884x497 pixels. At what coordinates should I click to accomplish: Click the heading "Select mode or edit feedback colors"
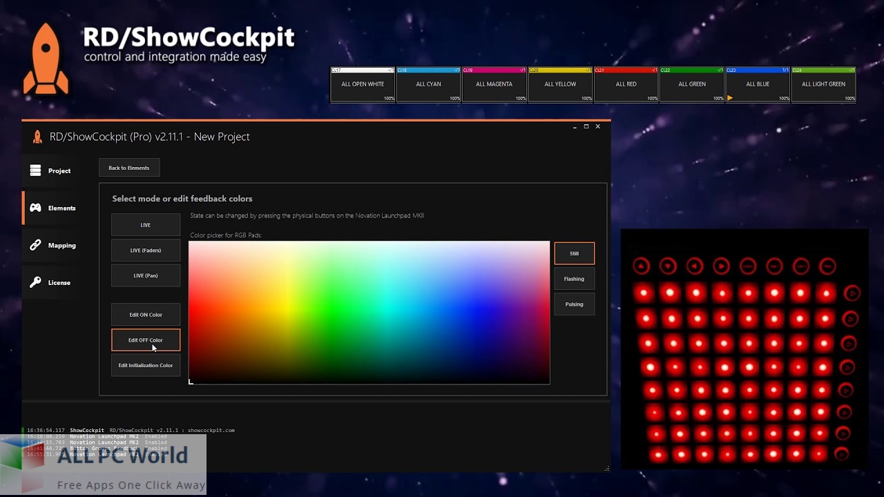pyautogui.click(x=182, y=199)
